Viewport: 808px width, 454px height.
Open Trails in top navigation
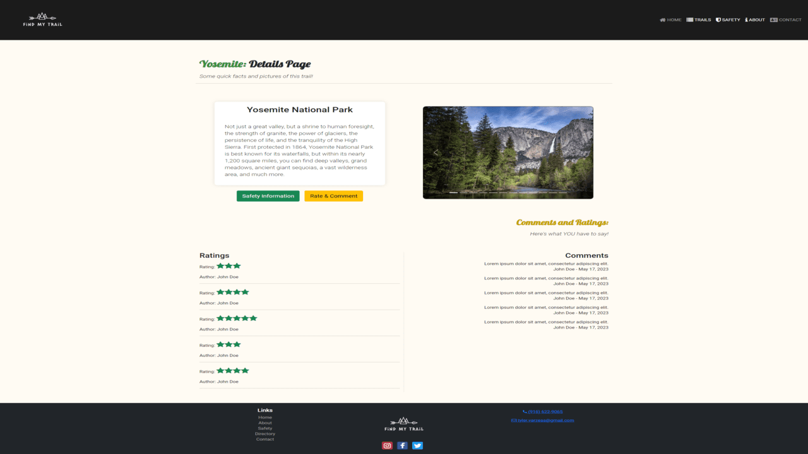(x=699, y=20)
